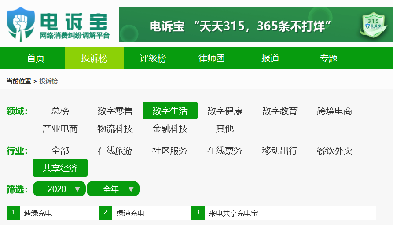The width and height of the screenshot is (393, 225).
Task: Open the 全年 period dropdown
Action: (x=113, y=188)
